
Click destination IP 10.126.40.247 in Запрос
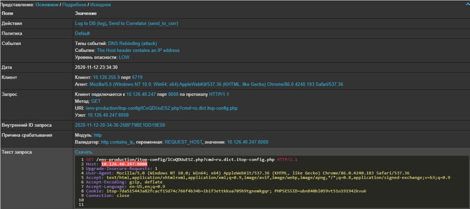tap(140, 95)
